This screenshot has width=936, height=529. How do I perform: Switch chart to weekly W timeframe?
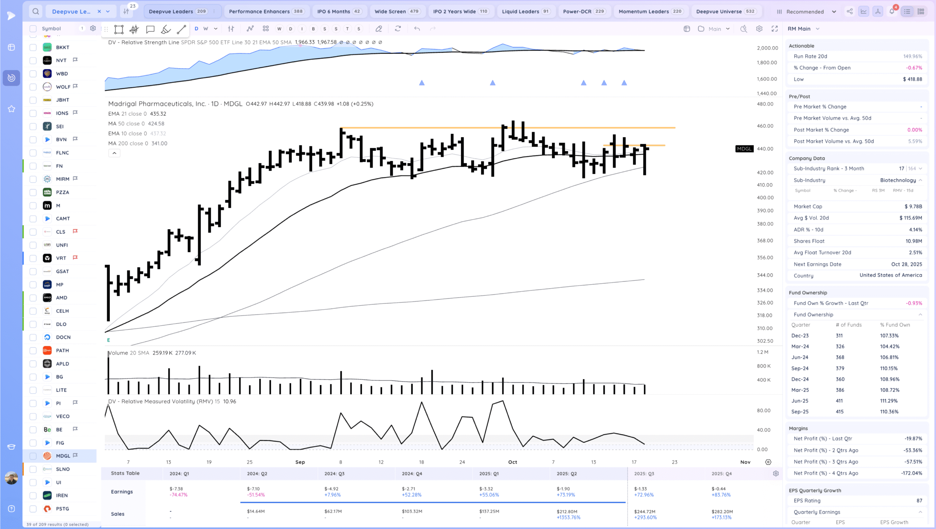click(206, 29)
